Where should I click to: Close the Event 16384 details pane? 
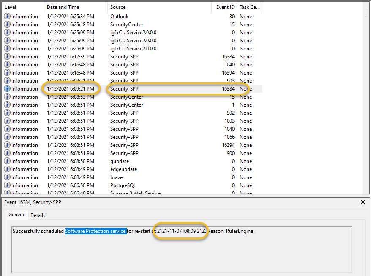tap(363, 202)
